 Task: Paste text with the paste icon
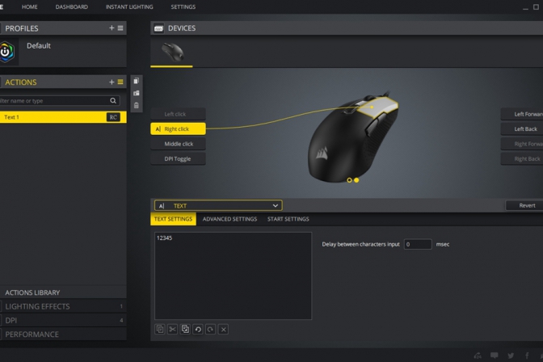click(x=185, y=329)
